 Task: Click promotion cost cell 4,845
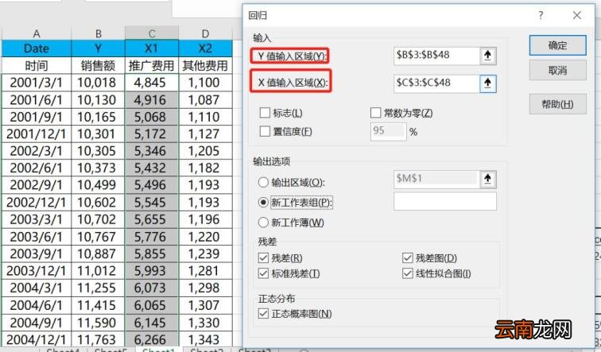click(152, 83)
